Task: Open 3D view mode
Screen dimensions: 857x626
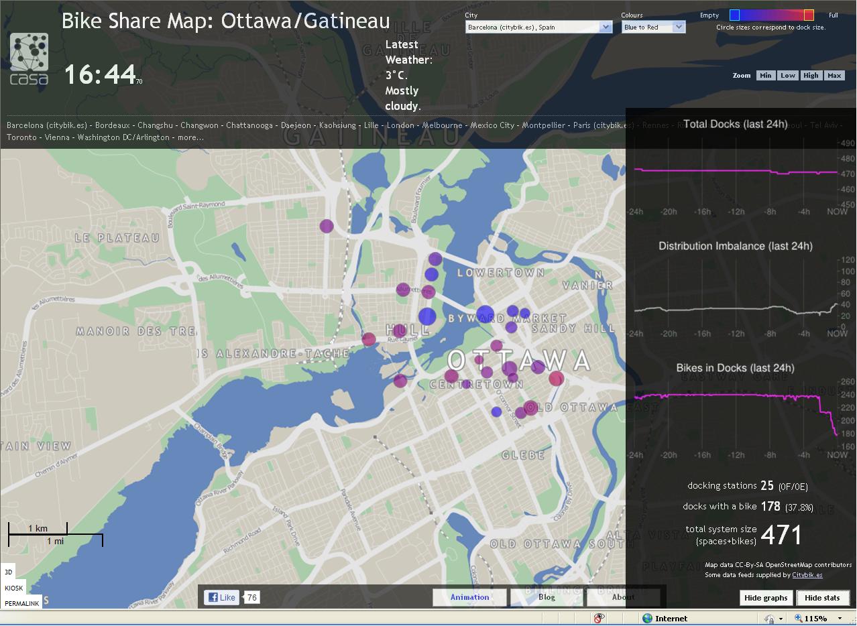Action: pos(8,572)
